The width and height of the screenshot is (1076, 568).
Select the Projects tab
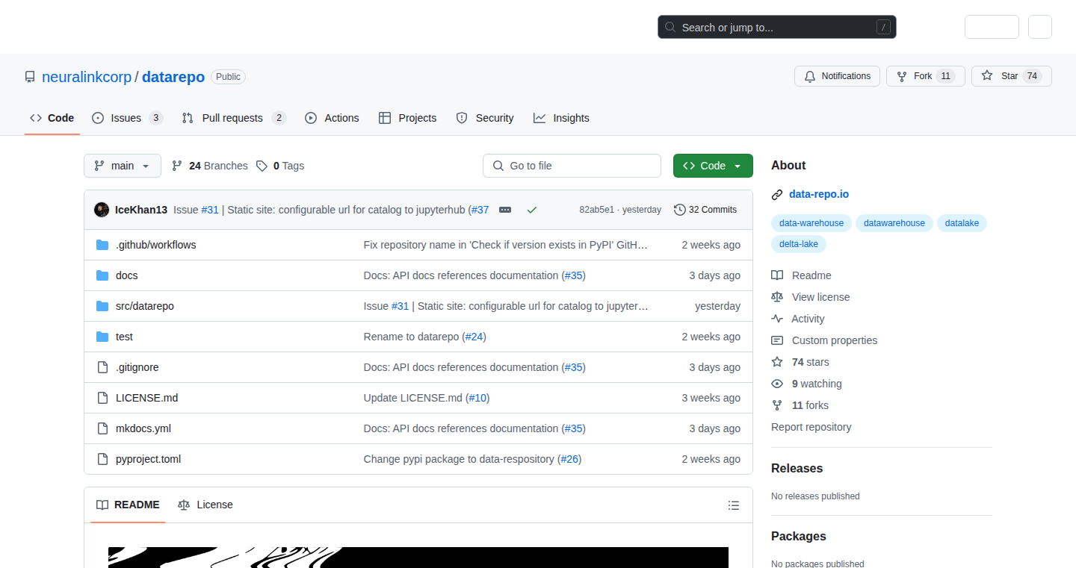tap(408, 118)
